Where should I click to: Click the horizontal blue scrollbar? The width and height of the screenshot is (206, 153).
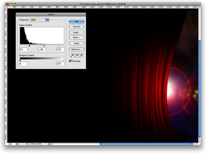pyautogui.click(x=146, y=144)
